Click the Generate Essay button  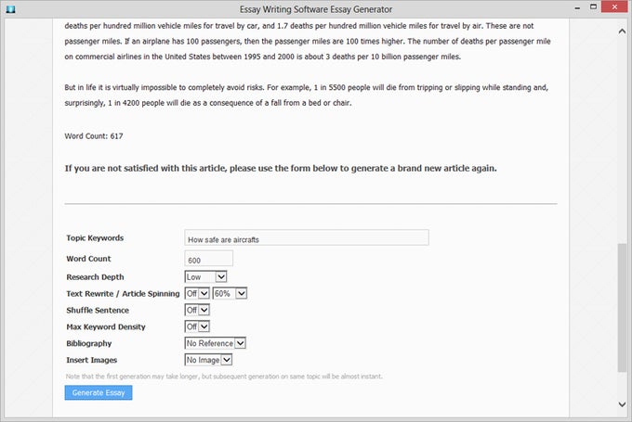99,392
